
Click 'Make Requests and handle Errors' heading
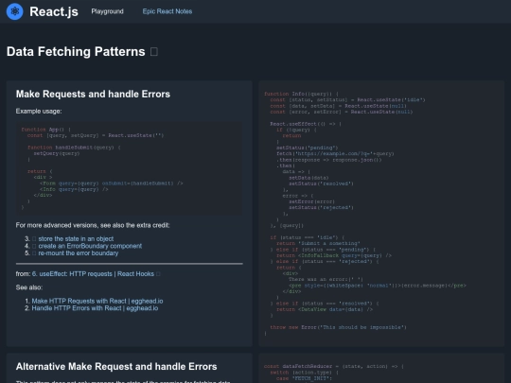coord(93,95)
